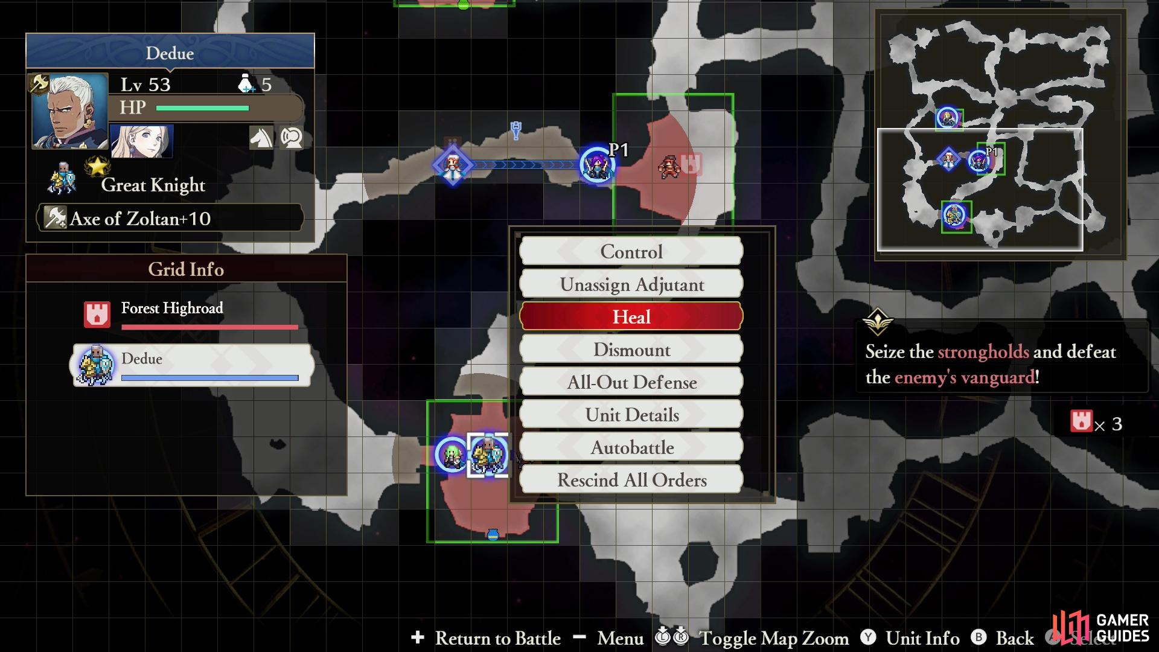1159x652 pixels.
Task: Expand unit details from the menu
Action: pyautogui.click(x=631, y=415)
